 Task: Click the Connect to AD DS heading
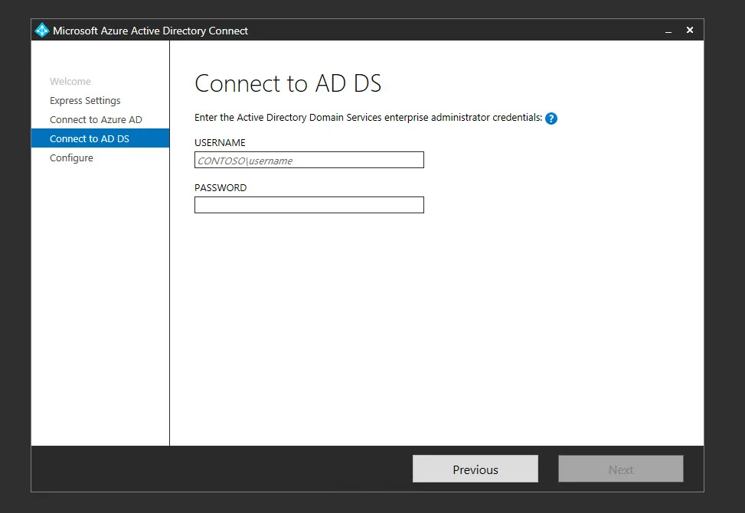(x=288, y=83)
